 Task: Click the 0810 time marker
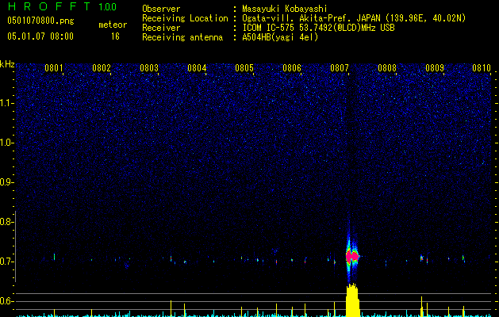coord(482,68)
